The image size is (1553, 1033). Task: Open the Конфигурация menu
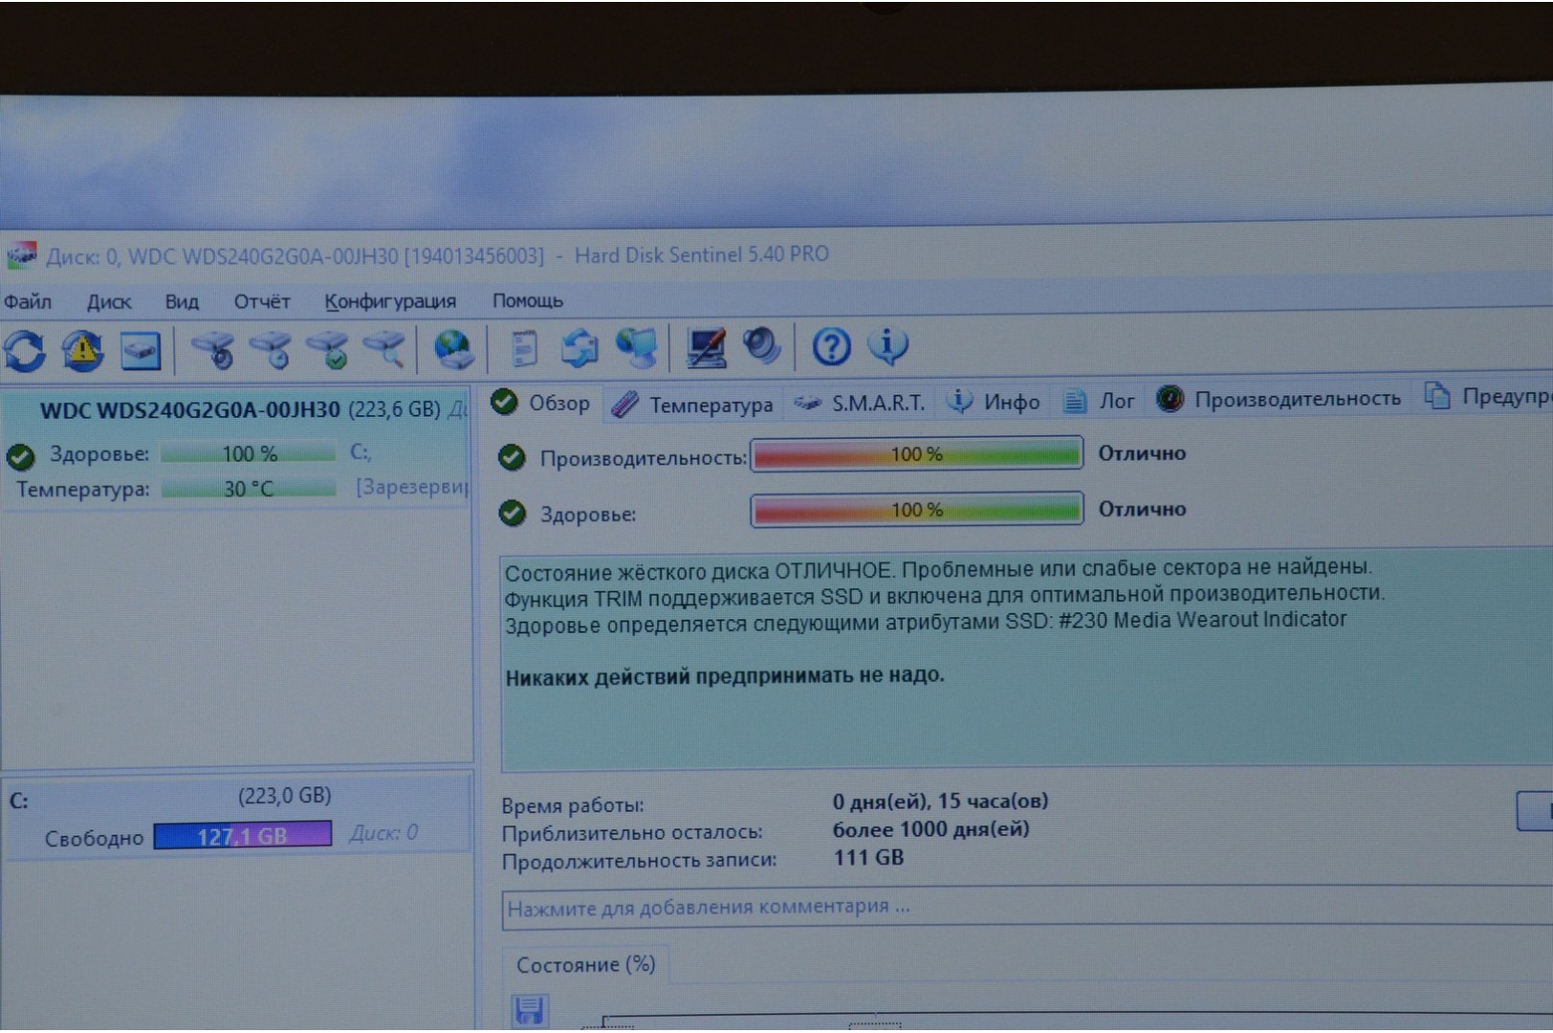click(390, 301)
